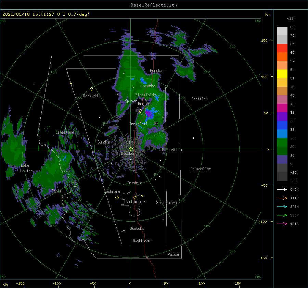Select the purple 36-39 dBZ swatch
This screenshot has height=288, width=308.
282,117
